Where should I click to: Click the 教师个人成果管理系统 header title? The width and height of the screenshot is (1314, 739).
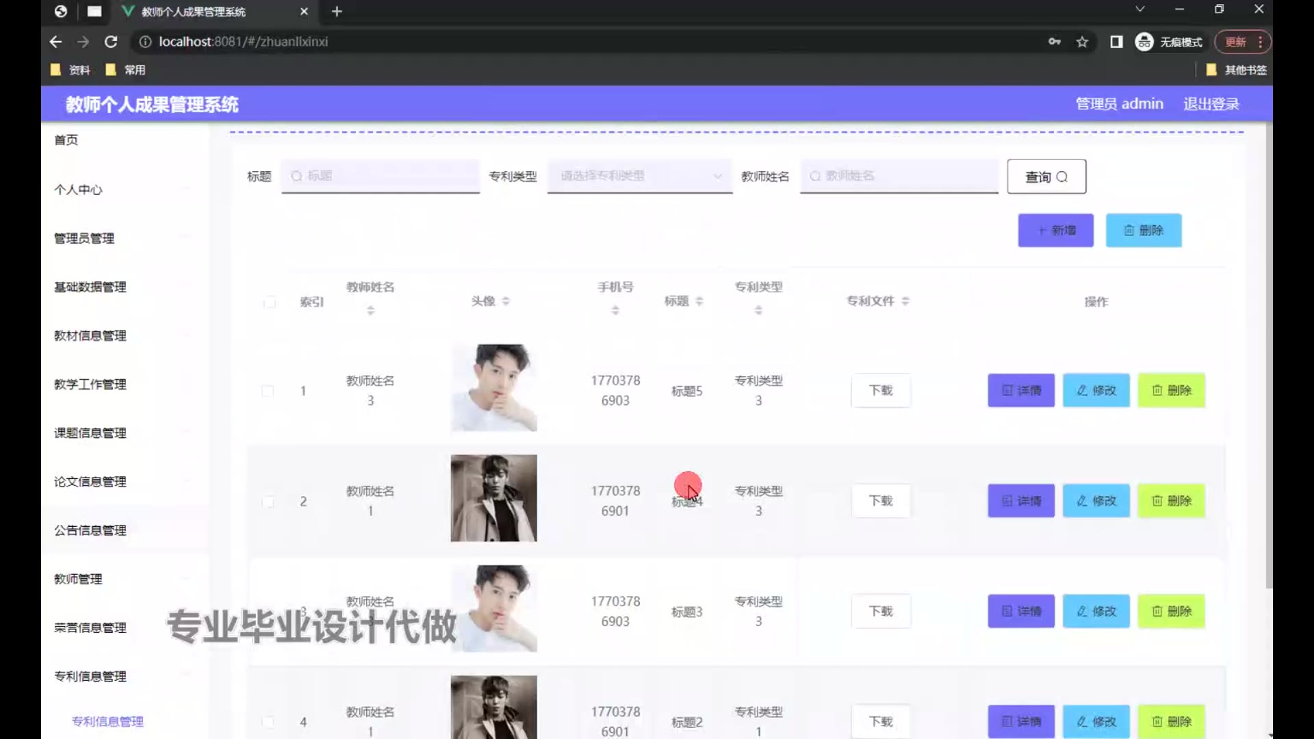click(152, 105)
